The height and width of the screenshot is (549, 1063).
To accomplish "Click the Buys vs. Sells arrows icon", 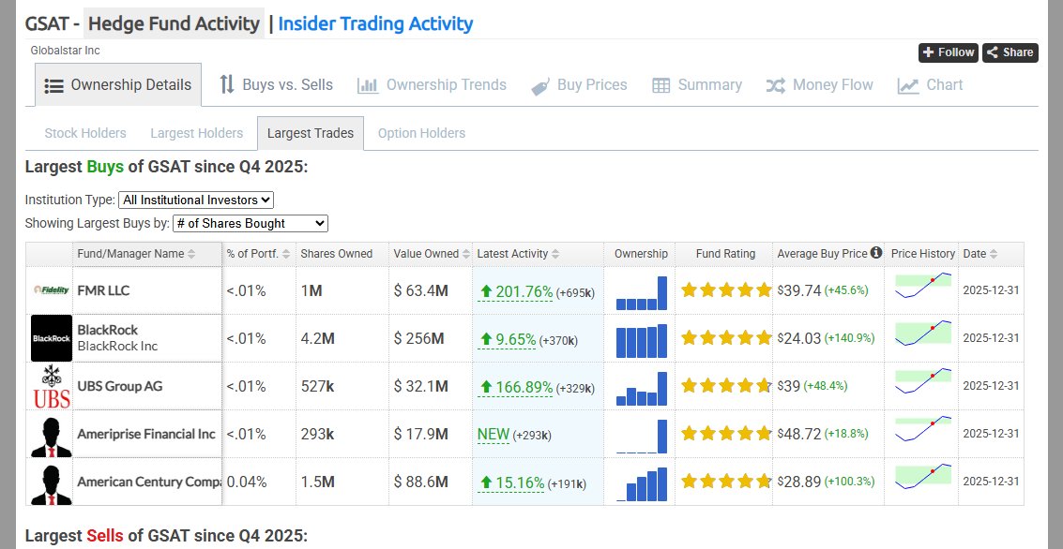I will tap(227, 84).
